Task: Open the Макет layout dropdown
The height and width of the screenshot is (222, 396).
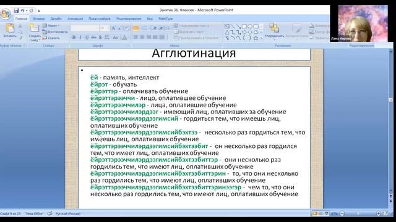Action: click(51, 26)
